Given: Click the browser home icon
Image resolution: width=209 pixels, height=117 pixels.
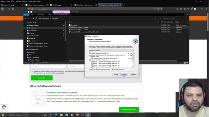Looking at the screenshot, I should [13, 9].
